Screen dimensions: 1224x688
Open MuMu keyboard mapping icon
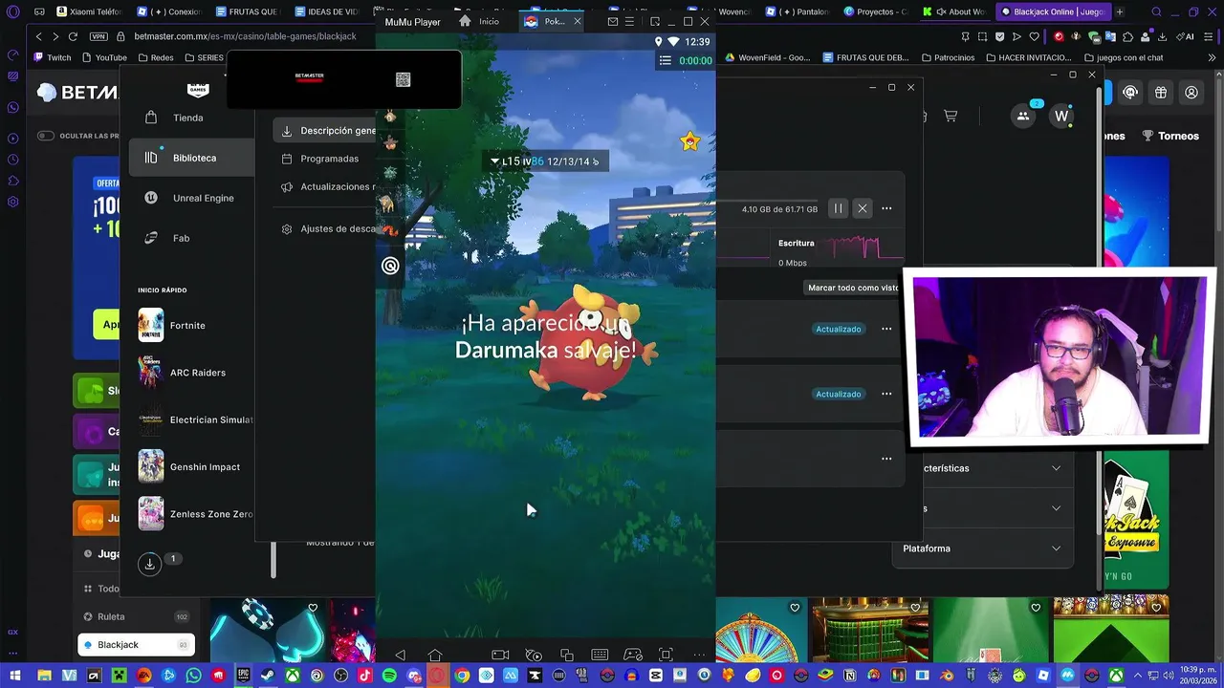600,655
